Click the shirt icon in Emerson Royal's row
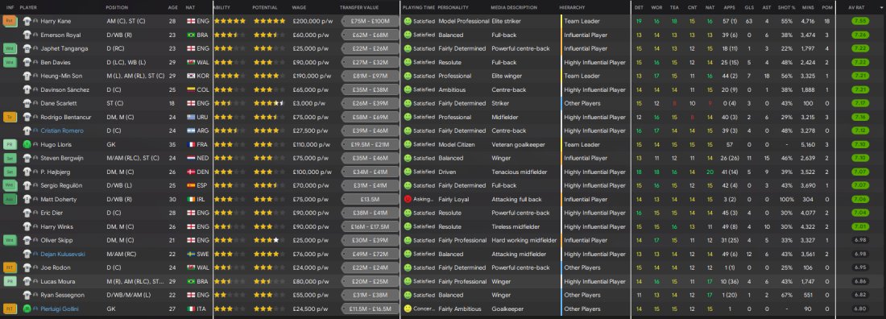The image size is (886, 319). pyautogui.click(x=27, y=35)
